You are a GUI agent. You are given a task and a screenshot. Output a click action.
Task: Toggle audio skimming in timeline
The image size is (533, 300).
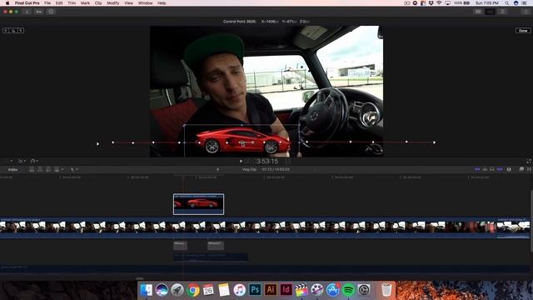point(485,169)
